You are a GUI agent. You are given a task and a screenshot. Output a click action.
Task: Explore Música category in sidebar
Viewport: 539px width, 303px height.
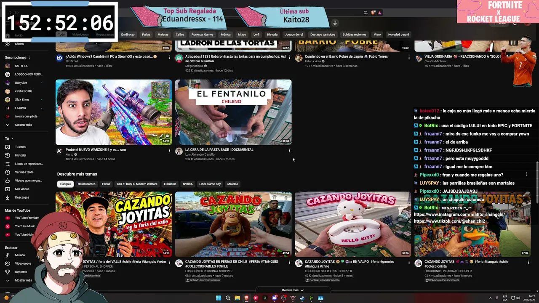pos(20,255)
